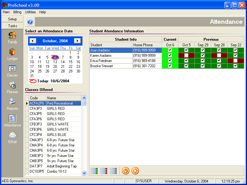247x185 pixels.
Task: Open the Billing menu
Action: [17, 12]
